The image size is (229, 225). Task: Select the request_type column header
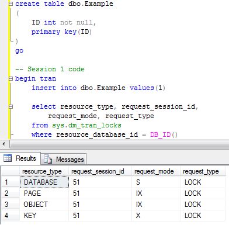click(203, 171)
